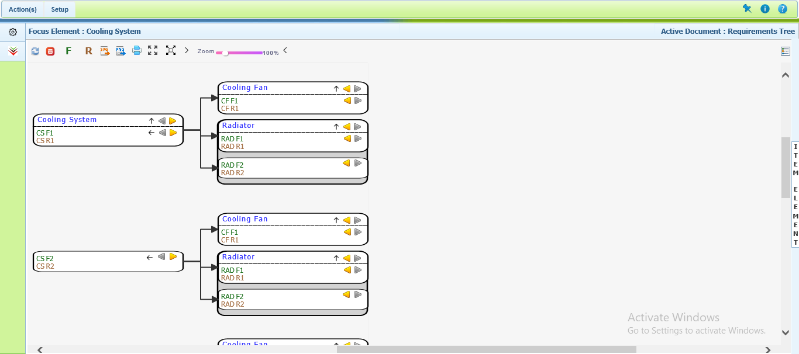Print the requirements tree diagram
Image resolution: width=799 pixels, height=354 pixels.
pyautogui.click(x=137, y=51)
